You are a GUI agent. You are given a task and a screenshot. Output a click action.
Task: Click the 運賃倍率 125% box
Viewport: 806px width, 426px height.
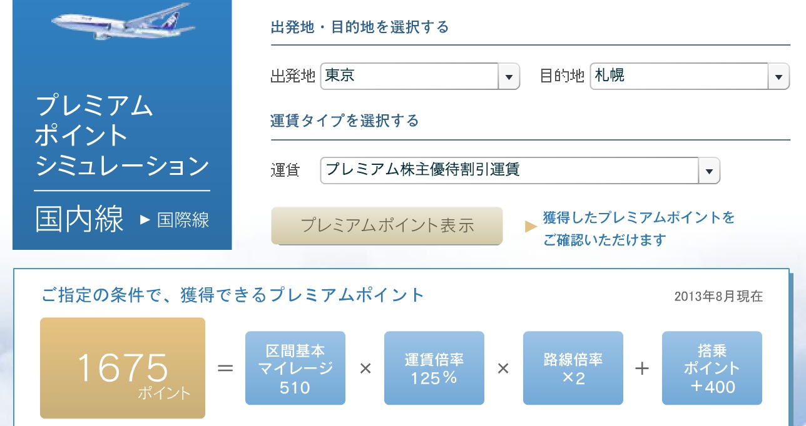coord(434,368)
